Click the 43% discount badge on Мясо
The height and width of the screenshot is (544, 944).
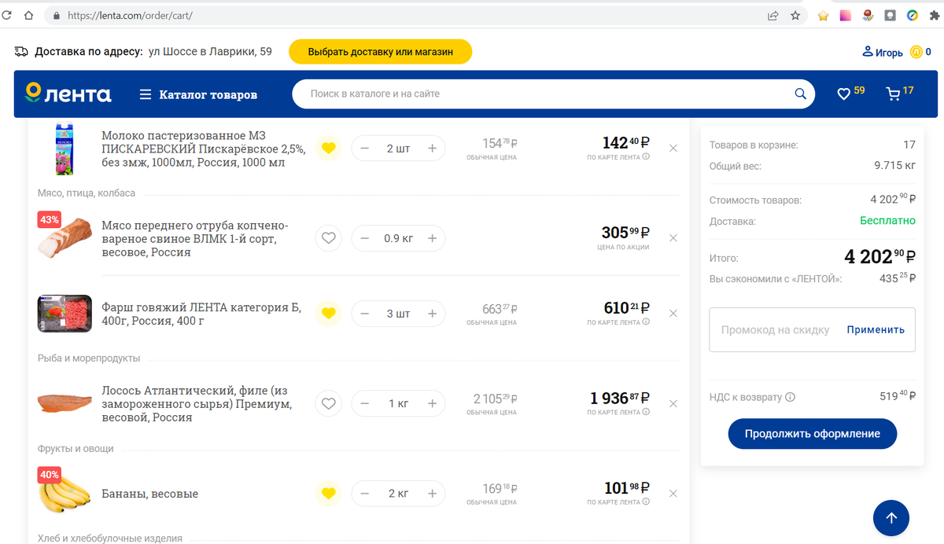pyautogui.click(x=50, y=220)
